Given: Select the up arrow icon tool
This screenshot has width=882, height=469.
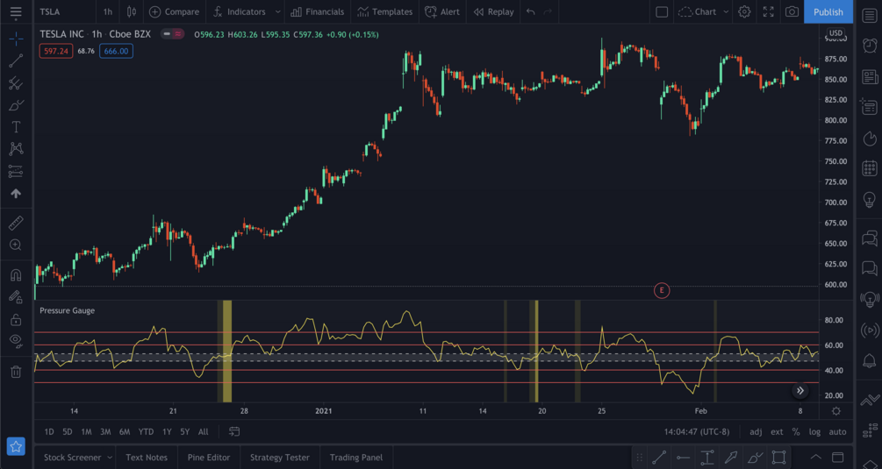Looking at the screenshot, I should pyautogui.click(x=16, y=193).
